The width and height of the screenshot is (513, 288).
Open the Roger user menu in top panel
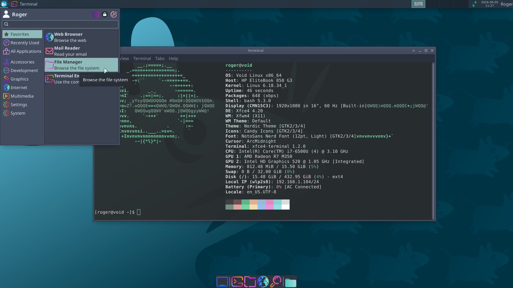tap(506, 4)
